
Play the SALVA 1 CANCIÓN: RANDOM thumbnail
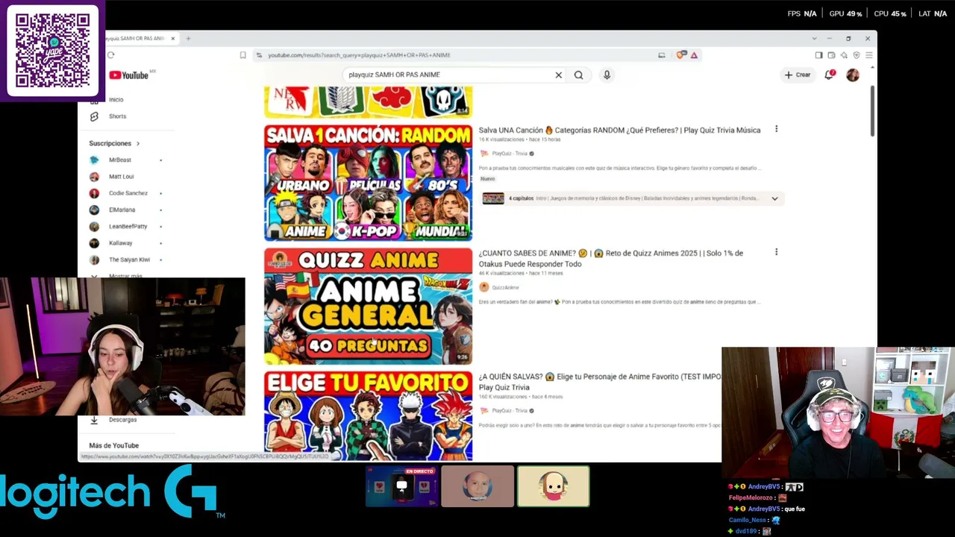point(368,183)
